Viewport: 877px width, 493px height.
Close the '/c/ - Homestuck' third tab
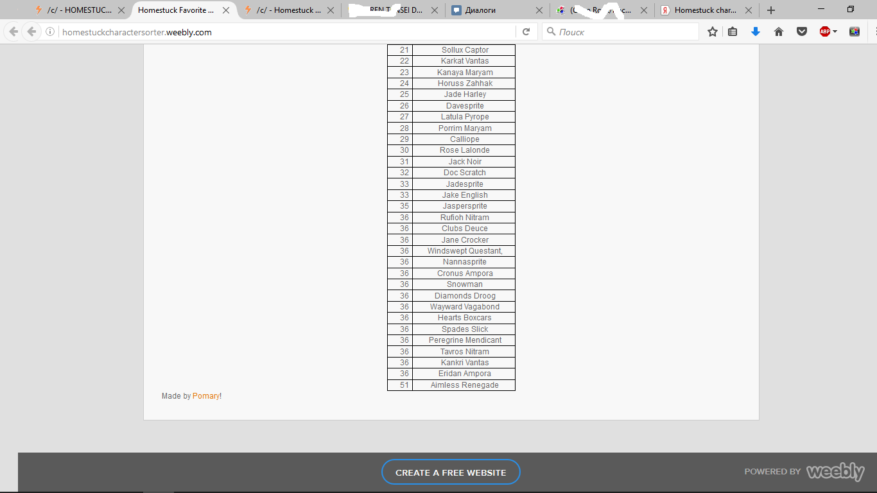tap(330, 10)
